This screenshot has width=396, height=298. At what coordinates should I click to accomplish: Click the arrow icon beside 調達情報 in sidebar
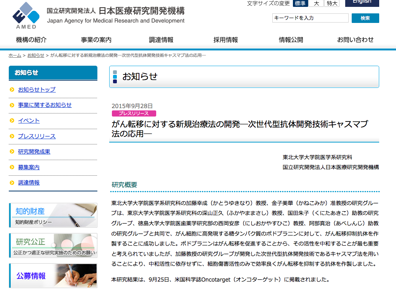(x=12, y=183)
